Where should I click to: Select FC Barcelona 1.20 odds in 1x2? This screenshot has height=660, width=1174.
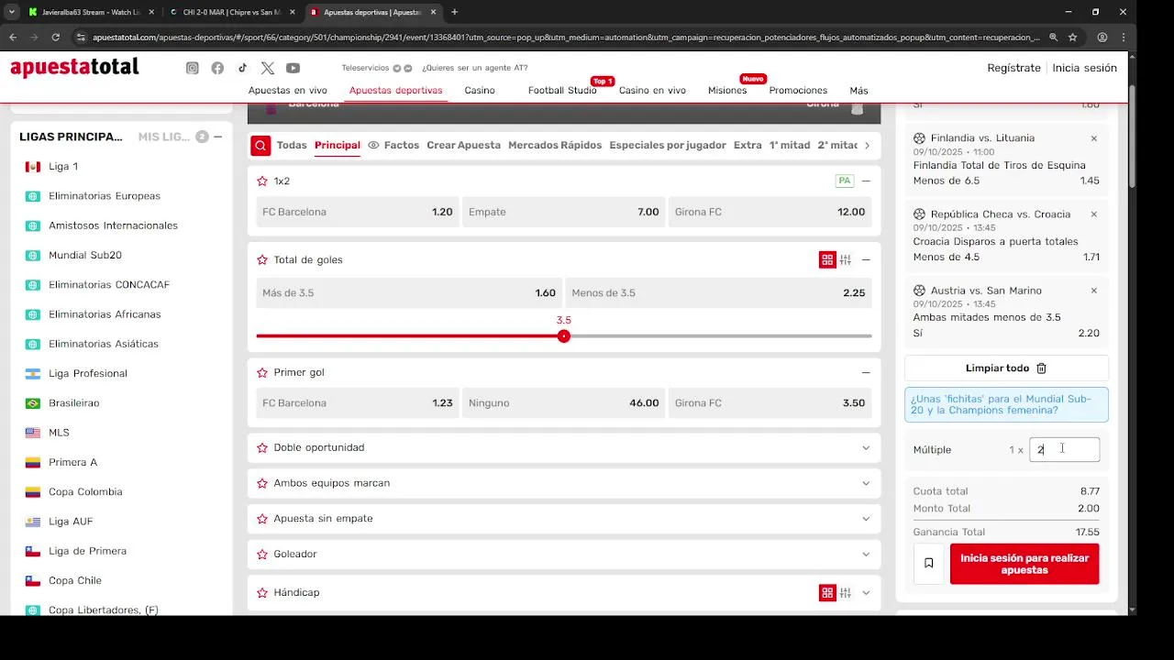click(x=358, y=212)
